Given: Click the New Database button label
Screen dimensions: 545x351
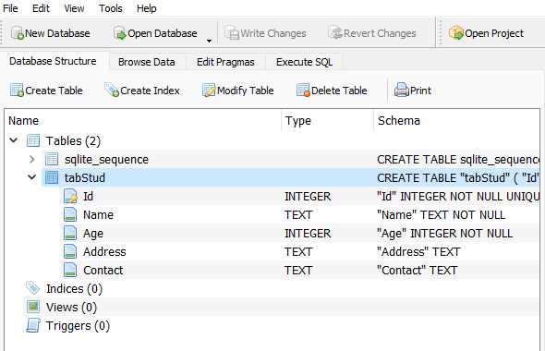Looking at the screenshot, I should [x=57, y=33].
